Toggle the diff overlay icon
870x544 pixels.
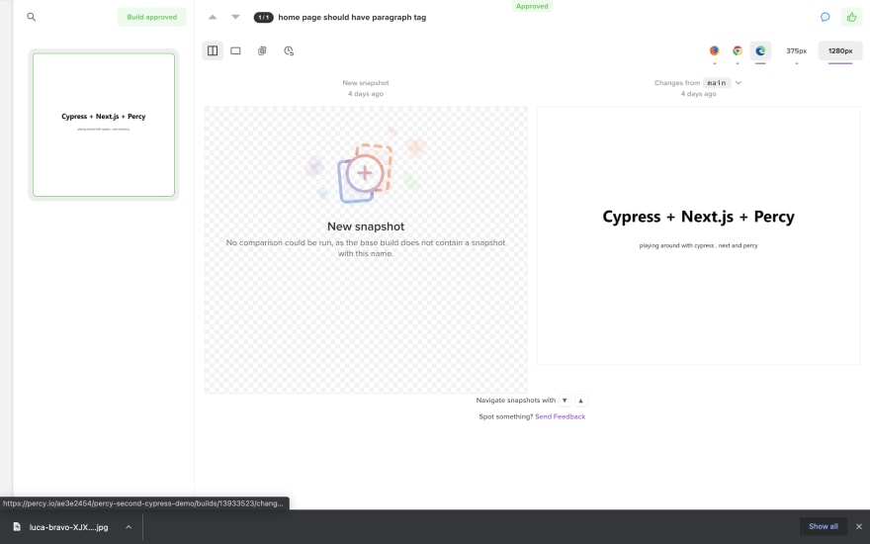pos(262,50)
